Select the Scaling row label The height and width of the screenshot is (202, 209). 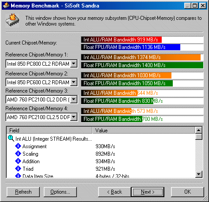click(30, 154)
